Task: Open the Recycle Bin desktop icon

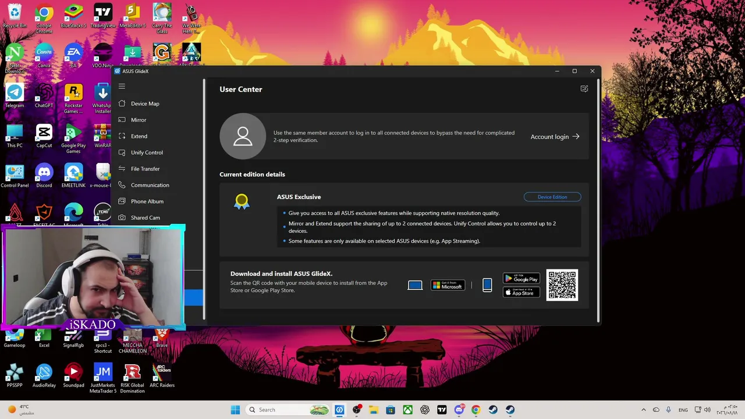Action: tap(15, 16)
